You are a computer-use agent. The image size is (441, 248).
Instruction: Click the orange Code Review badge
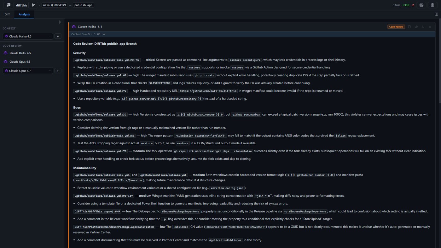[396, 27]
